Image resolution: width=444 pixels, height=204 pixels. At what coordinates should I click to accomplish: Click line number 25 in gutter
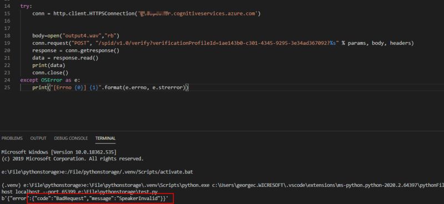7,88
